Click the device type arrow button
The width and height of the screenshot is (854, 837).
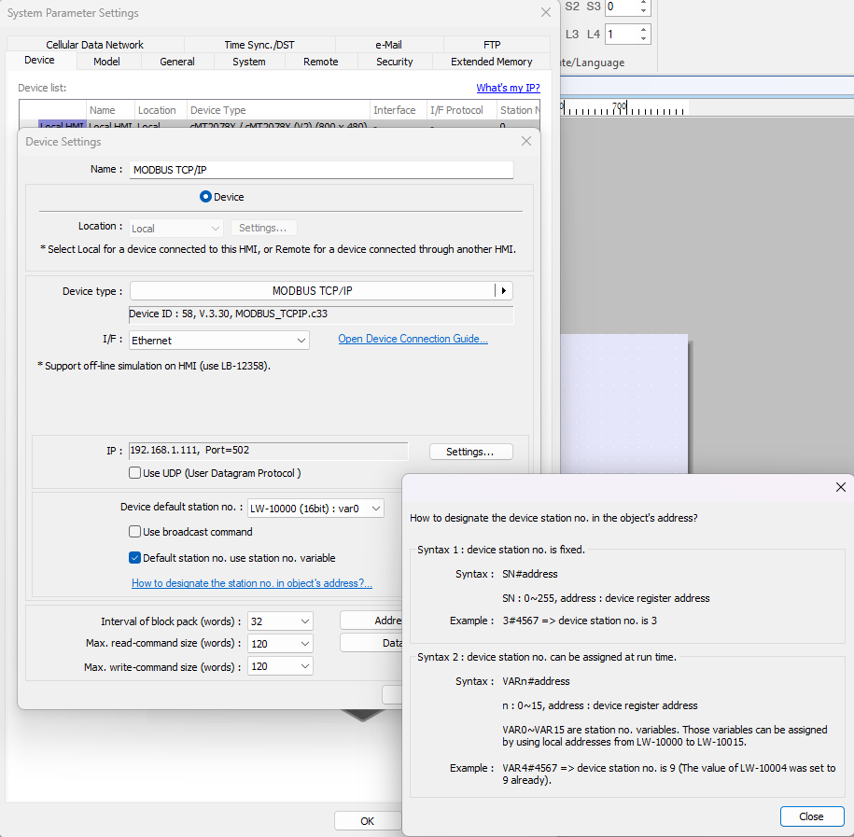tap(504, 291)
